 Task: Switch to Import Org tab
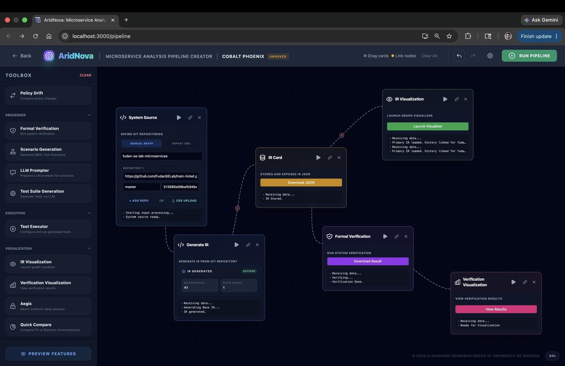(x=181, y=144)
